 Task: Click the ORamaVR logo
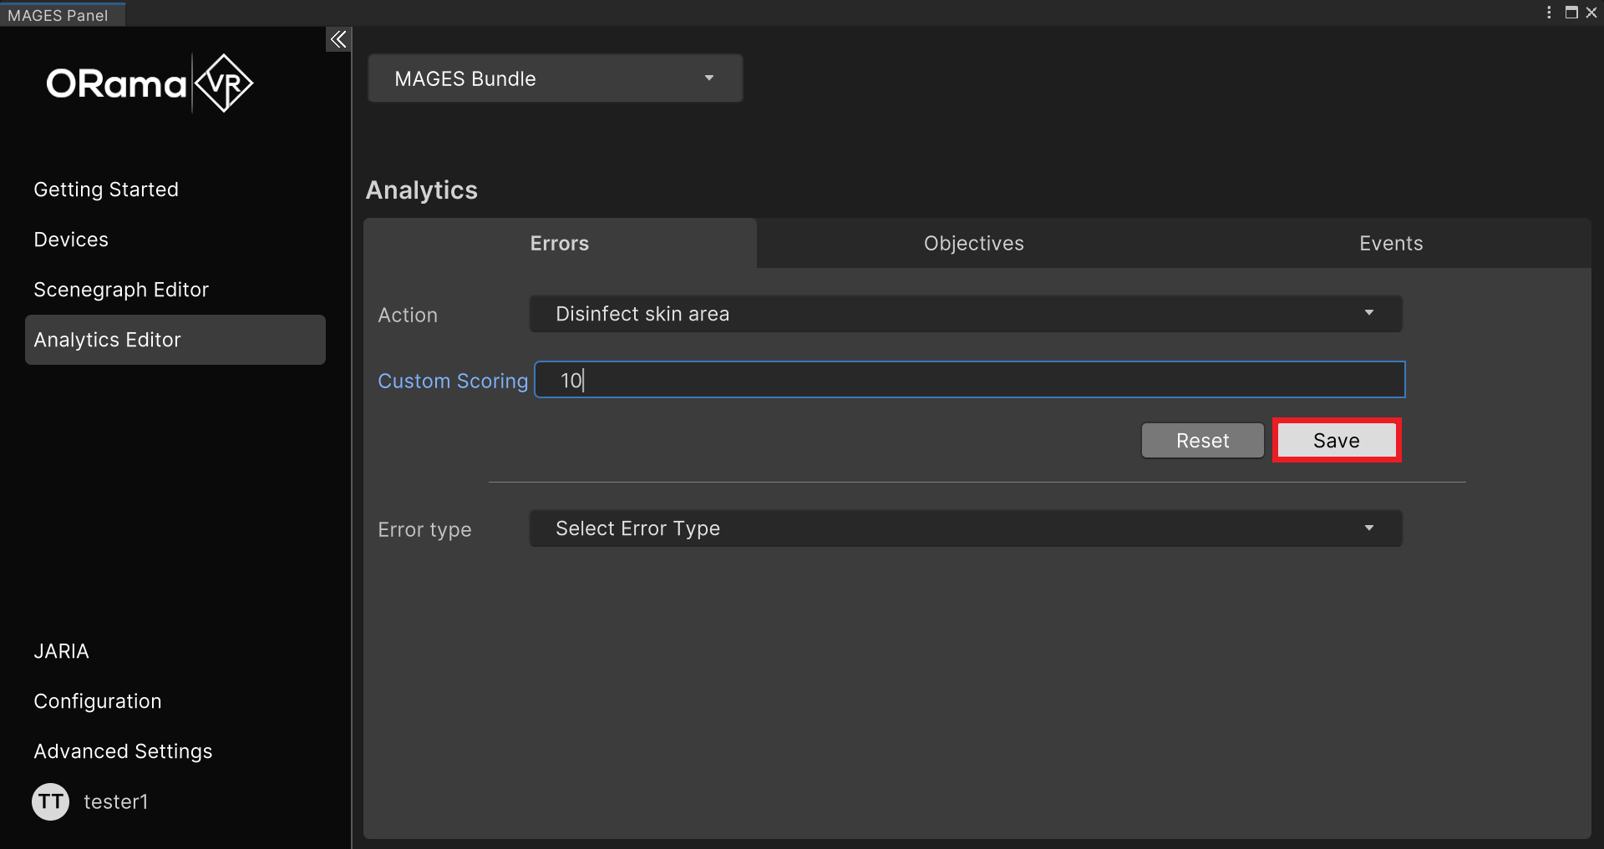pos(150,83)
